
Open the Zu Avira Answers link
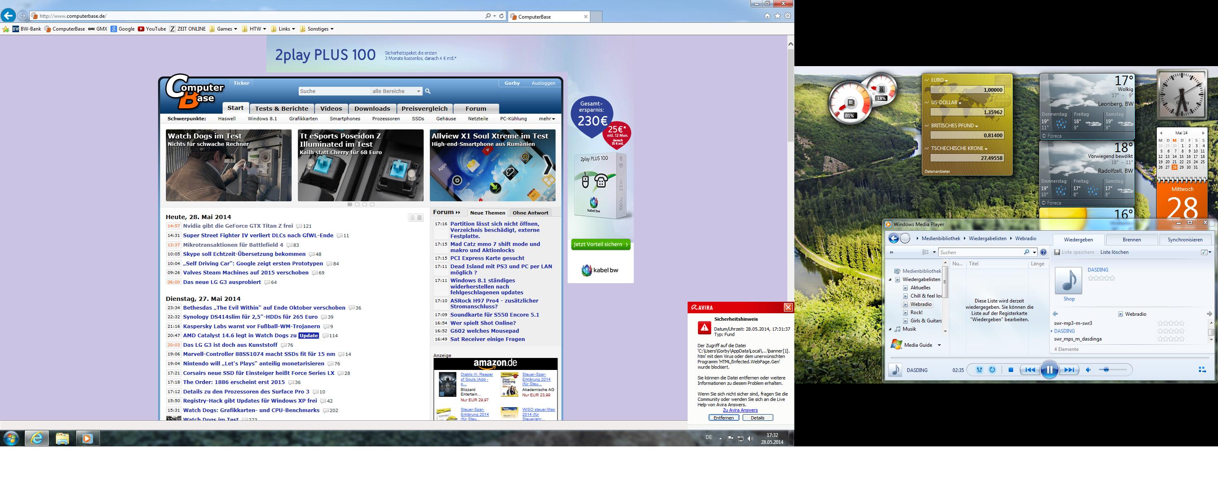tap(740, 410)
